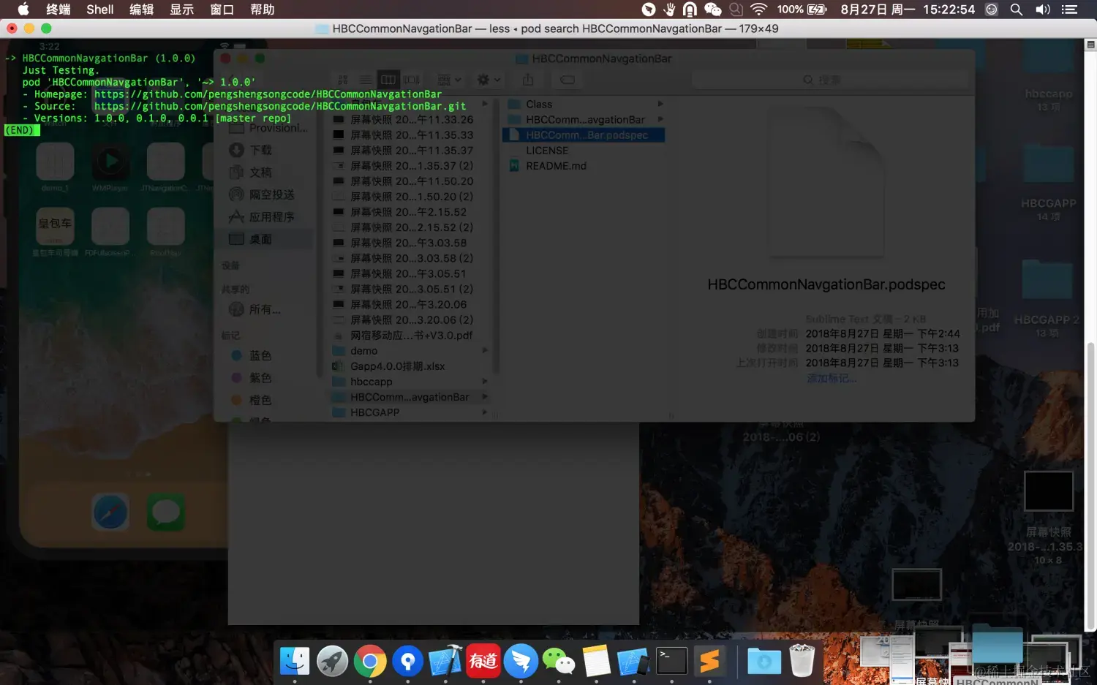
Task: Click WeChat icon in menu bar
Action: 713,10
